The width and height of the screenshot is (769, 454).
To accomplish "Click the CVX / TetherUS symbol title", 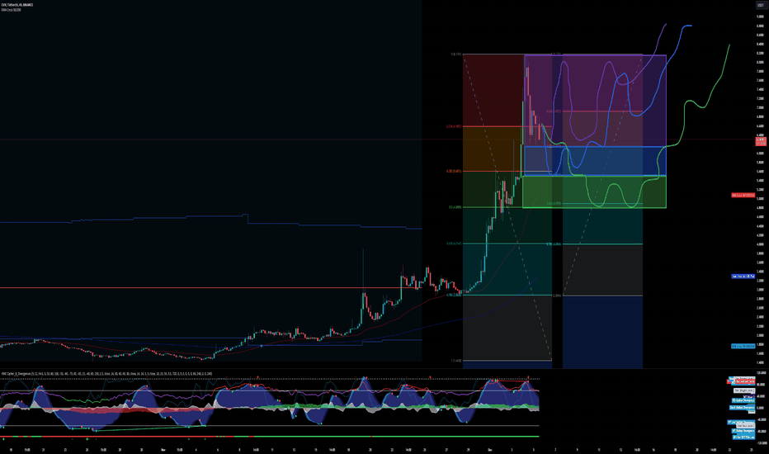I will click(x=17, y=4).
